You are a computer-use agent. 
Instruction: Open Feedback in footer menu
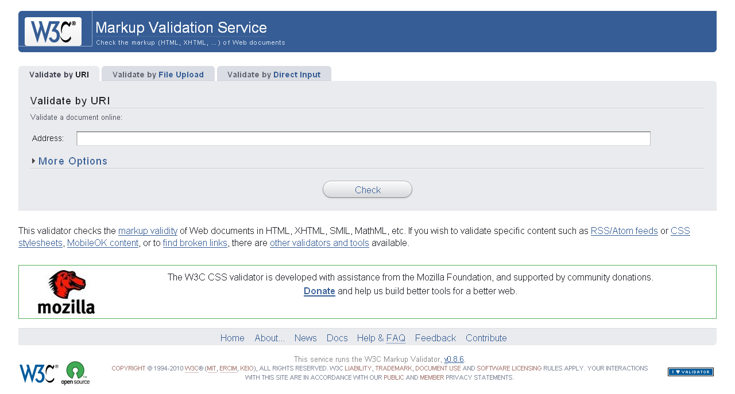435,338
